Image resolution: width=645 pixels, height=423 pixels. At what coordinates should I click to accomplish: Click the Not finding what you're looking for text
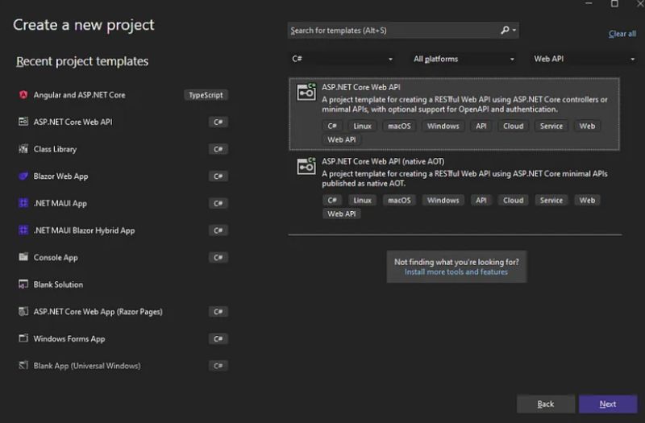pos(456,262)
